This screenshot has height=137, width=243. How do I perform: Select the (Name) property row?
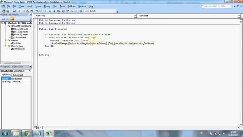16,79
